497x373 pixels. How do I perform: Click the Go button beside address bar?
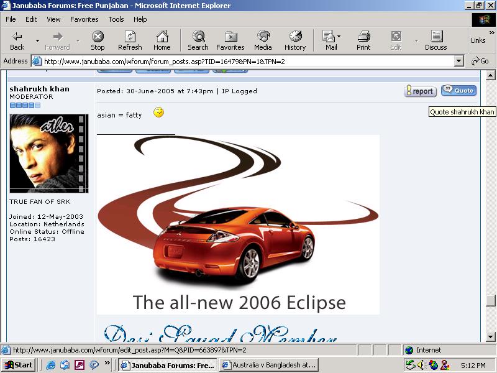tap(480, 61)
